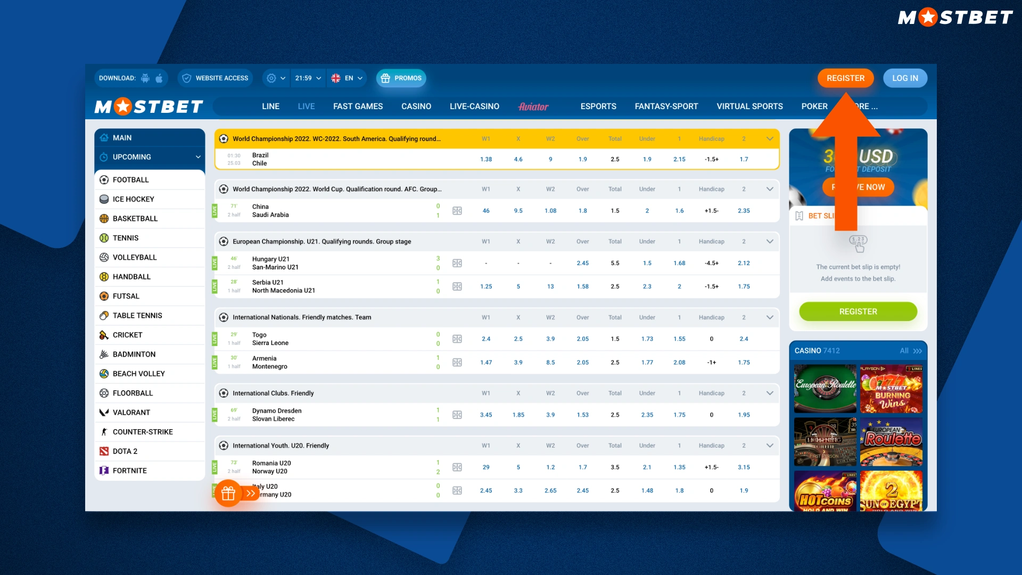Collapse the International Clubs Friendly section
Image resolution: width=1022 pixels, height=575 pixels.
tap(770, 393)
